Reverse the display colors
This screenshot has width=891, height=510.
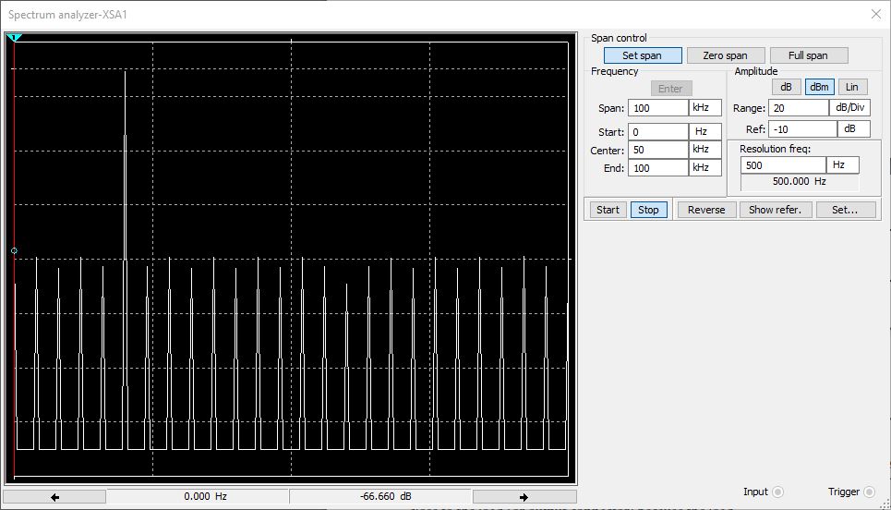coord(706,210)
